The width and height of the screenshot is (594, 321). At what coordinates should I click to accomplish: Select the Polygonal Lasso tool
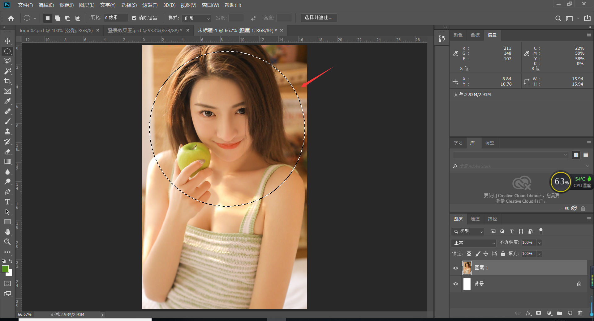pyautogui.click(x=7, y=61)
